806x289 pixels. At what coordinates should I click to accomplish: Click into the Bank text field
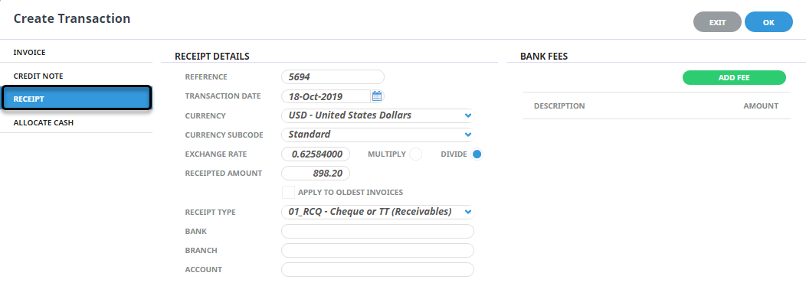click(377, 231)
